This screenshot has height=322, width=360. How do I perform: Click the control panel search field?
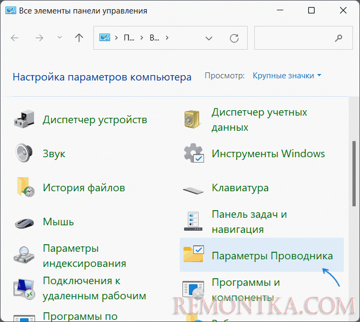pyautogui.click(x=294, y=38)
